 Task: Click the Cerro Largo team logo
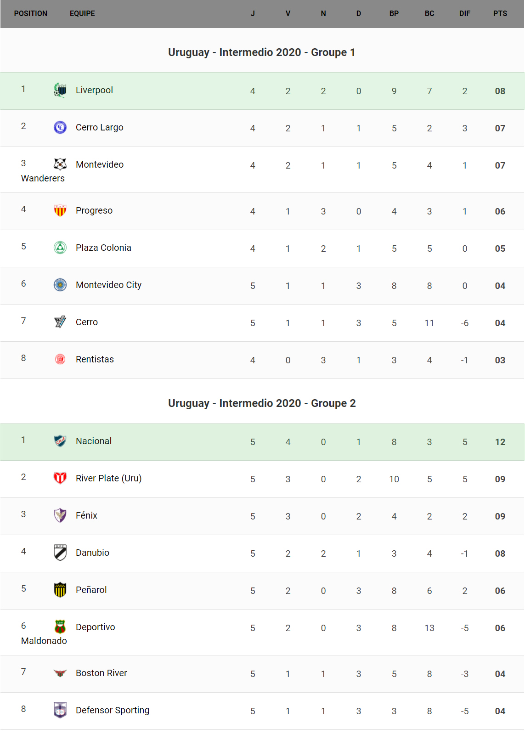[60, 127]
